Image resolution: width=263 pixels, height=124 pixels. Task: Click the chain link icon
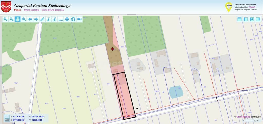pos(42,19)
